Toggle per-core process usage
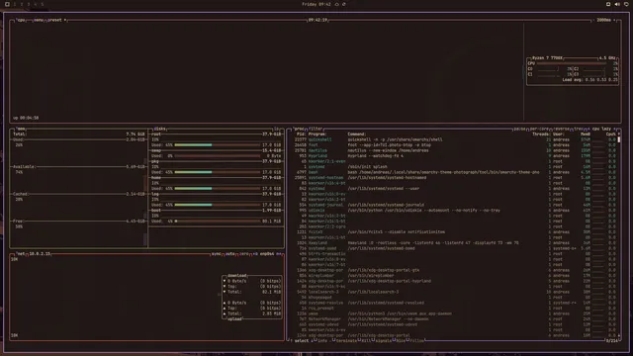The width and height of the screenshot is (633, 356). click(x=539, y=129)
